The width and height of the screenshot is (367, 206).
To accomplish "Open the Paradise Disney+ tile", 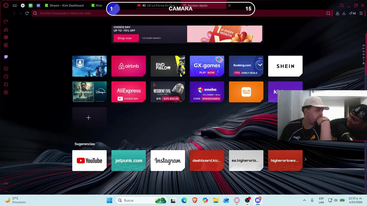I will tap(89, 92).
